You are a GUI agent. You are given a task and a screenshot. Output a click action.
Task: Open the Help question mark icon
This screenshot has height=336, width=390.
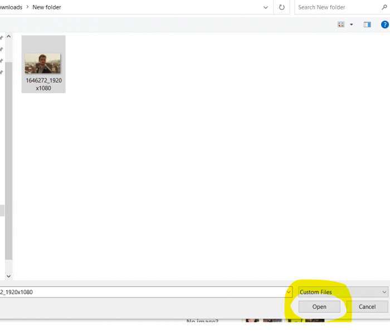click(385, 25)
